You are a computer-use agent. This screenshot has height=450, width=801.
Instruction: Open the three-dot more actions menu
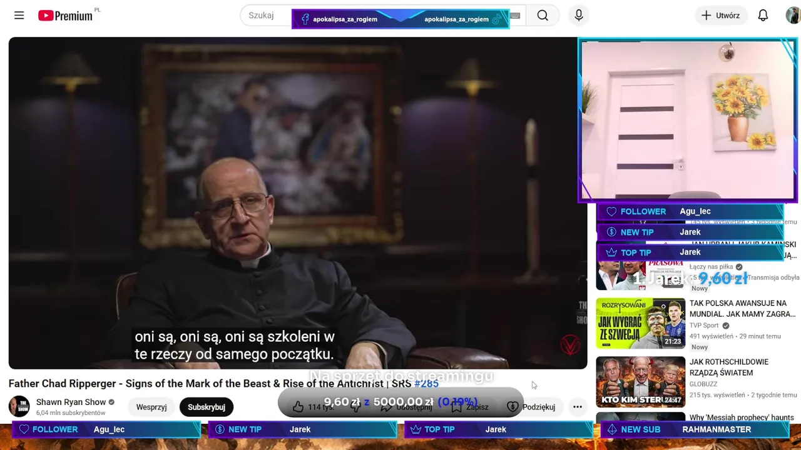click(x=578, y=407)
